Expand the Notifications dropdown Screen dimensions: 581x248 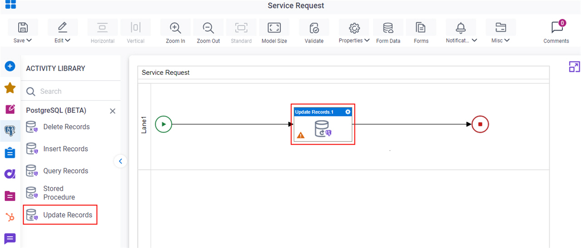coord(461,33)
